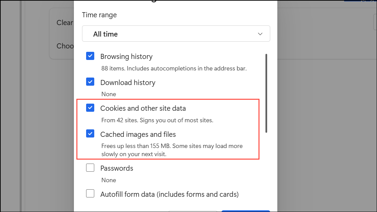377x212 pixels.
Task: Click the dialog's vertical scrollbar thumb
Action: [x=266, y=93]
